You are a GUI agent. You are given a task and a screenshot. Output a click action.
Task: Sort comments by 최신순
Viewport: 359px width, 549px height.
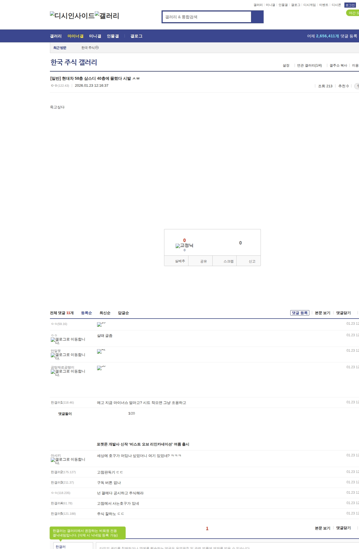coord(105,313)
